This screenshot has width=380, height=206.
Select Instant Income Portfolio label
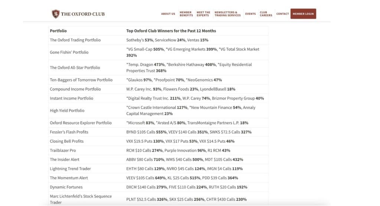click(72, 99)
